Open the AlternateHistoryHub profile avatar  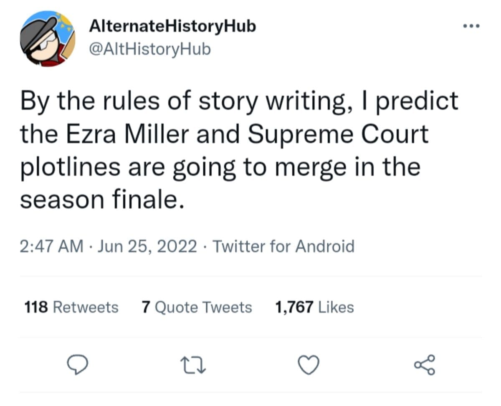(x=48, y=38)
